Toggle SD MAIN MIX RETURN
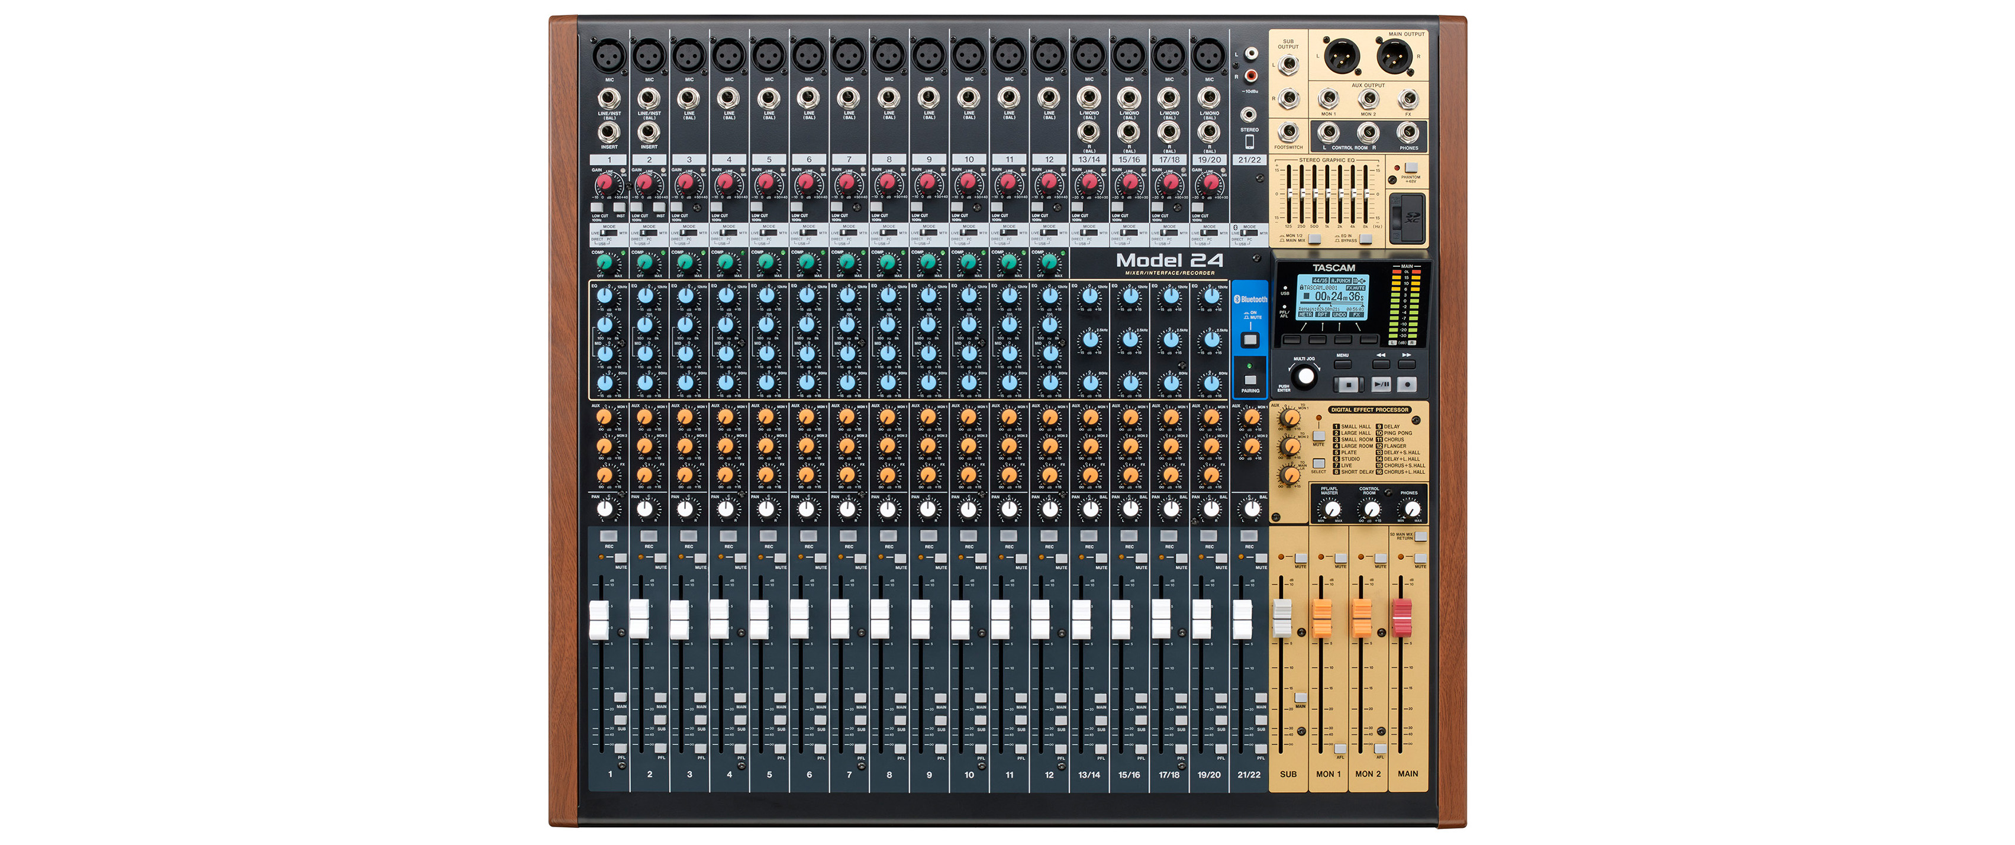Screen dimensions: 2015x845 pyautogui.click(x=1420, y=537)
